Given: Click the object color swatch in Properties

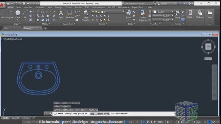Looking at the screenshot, I should [x=155, y=12].
